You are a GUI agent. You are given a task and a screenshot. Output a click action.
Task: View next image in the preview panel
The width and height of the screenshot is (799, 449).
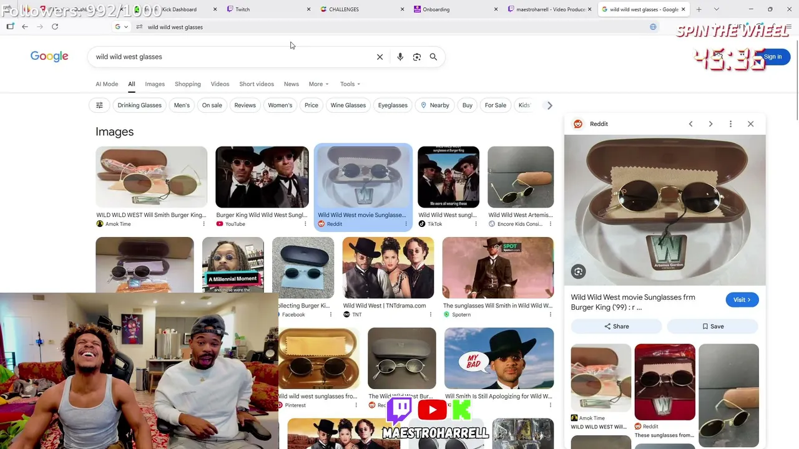[x=710, y=124]
